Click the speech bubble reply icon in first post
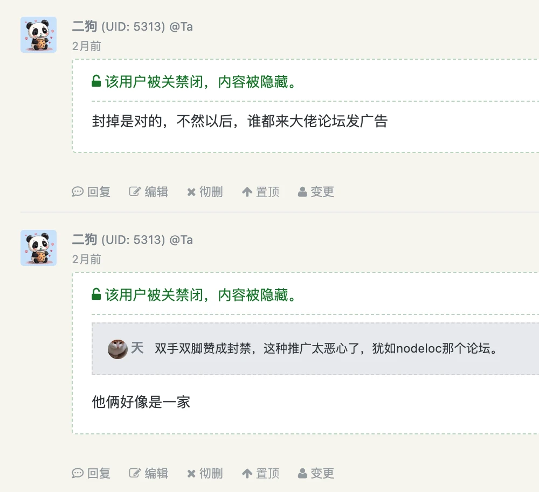The image size is (539, 492). (78, 192)
